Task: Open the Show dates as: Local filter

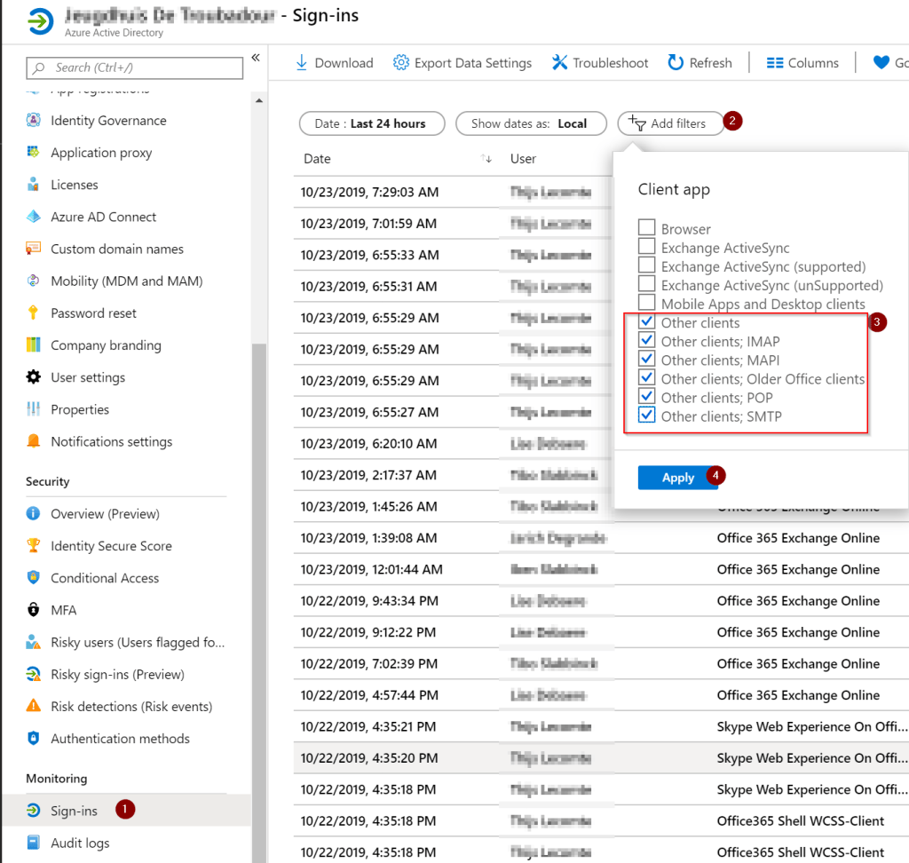Action: [531, 123]
